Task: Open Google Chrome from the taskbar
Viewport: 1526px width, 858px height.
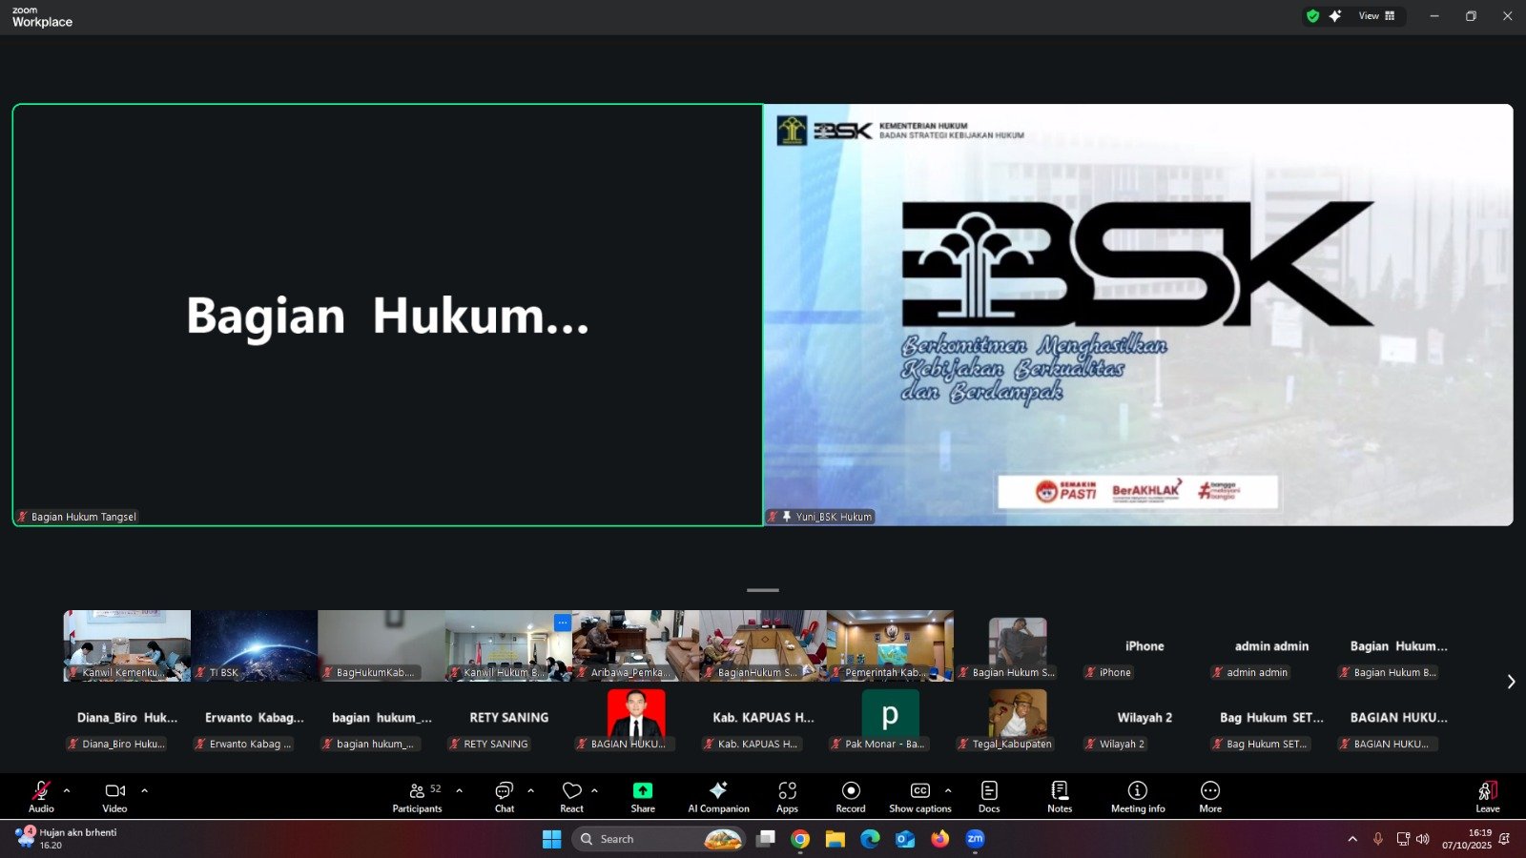Action: point(800,839)
